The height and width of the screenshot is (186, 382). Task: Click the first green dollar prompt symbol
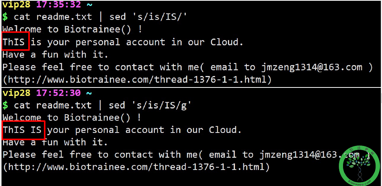coord(5,17)
